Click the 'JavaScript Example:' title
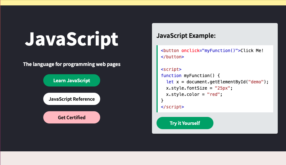286x165 pixels. click(186, 36)
